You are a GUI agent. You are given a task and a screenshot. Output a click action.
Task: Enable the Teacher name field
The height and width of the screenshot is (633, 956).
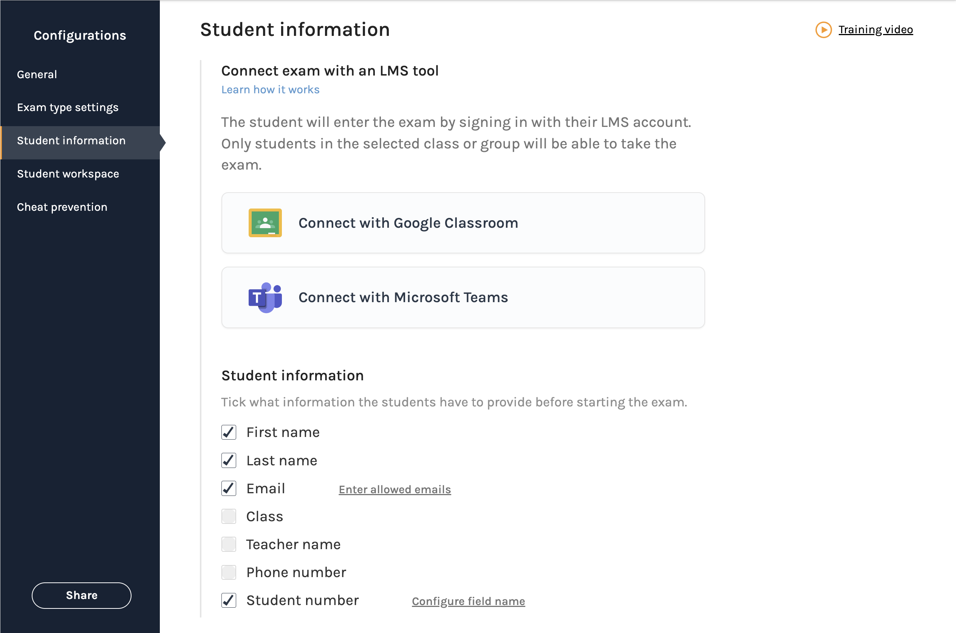pos(228,544)
